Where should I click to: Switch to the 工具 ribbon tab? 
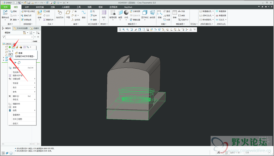pyautogui.click(x=79, y=7)
